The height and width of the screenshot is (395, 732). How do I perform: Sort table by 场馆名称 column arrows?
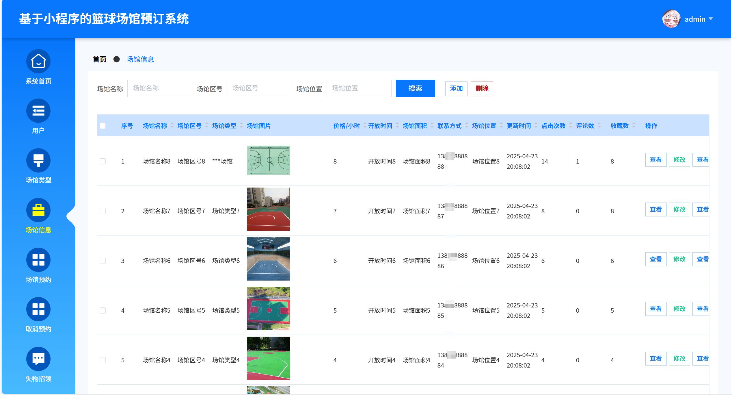172,125
